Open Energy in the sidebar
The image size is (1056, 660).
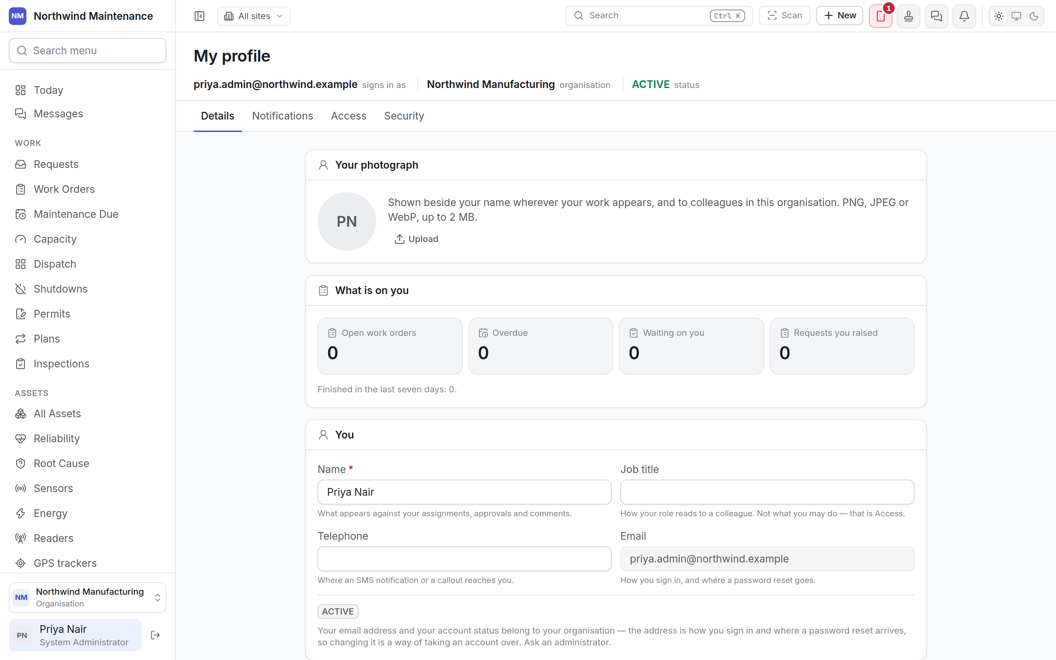tap(88, 513)
